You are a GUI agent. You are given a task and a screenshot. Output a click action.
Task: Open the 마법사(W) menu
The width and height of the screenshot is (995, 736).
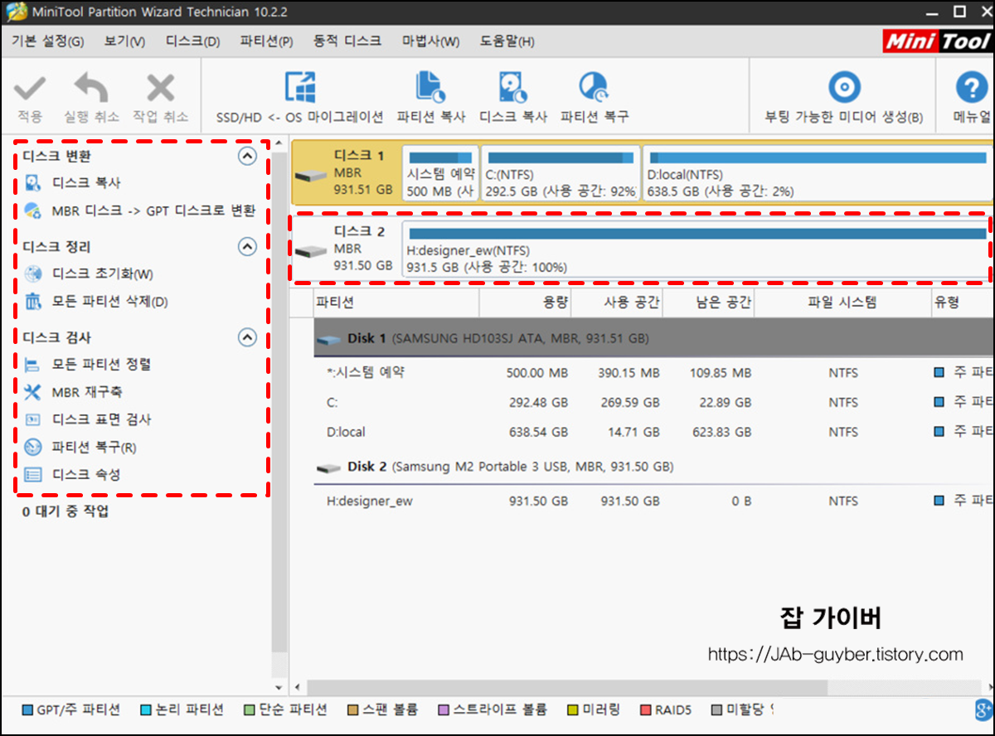430,41
